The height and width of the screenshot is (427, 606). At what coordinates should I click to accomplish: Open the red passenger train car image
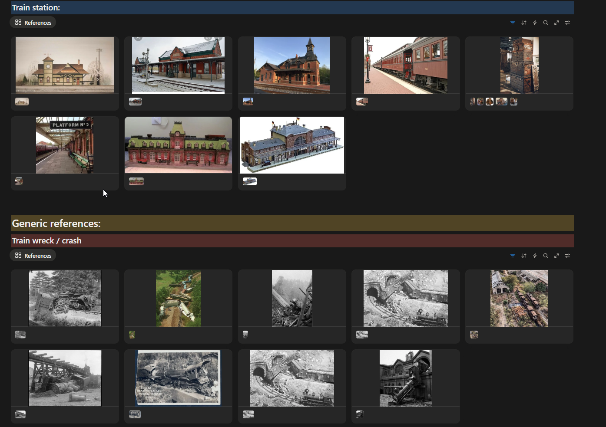[x=405, y=65]
